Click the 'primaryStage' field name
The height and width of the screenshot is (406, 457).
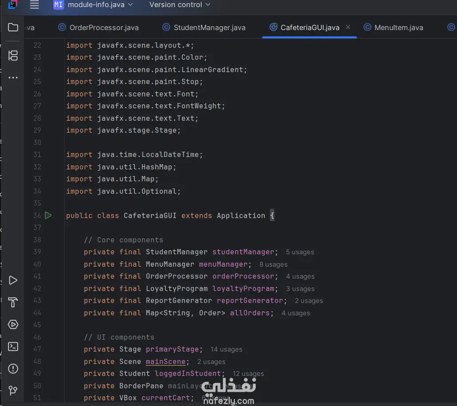[172, 349]
